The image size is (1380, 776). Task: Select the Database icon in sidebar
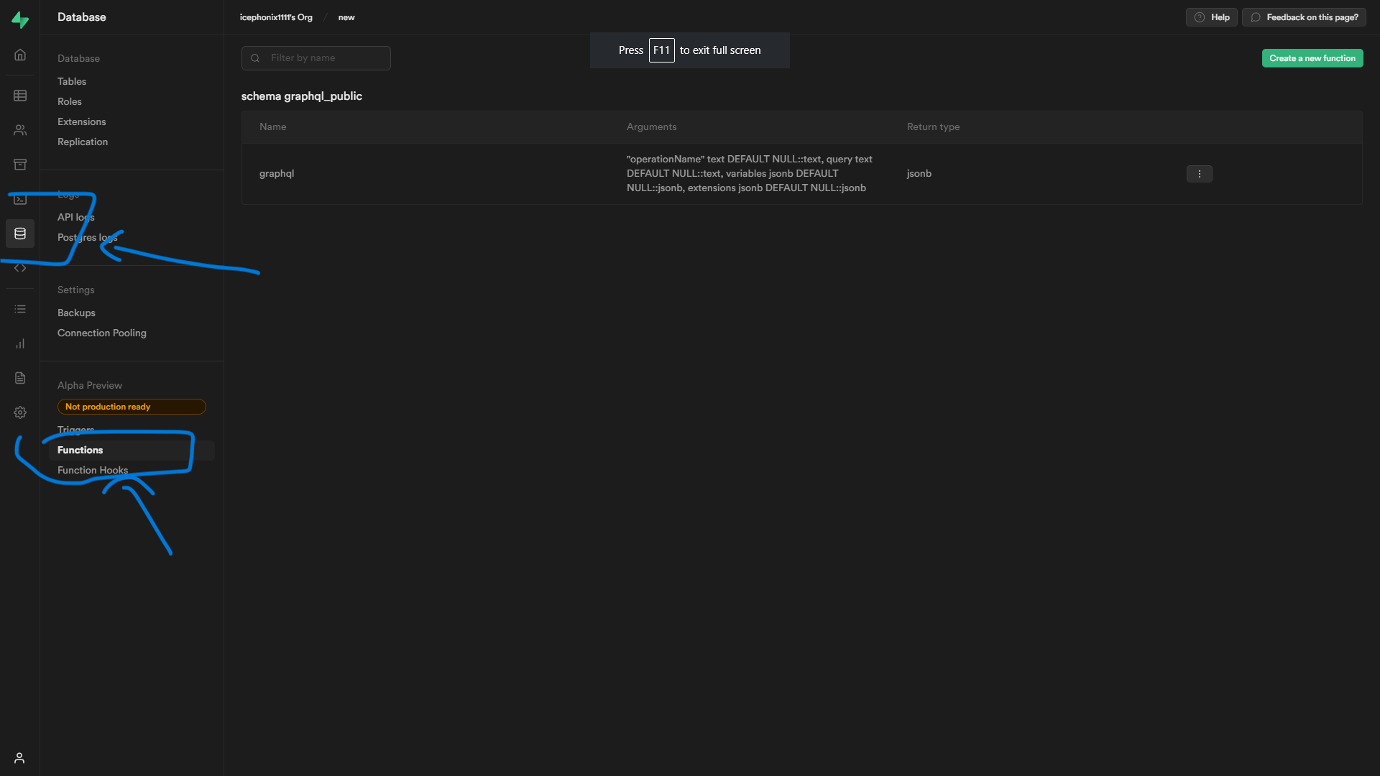[x=20, y=234]
